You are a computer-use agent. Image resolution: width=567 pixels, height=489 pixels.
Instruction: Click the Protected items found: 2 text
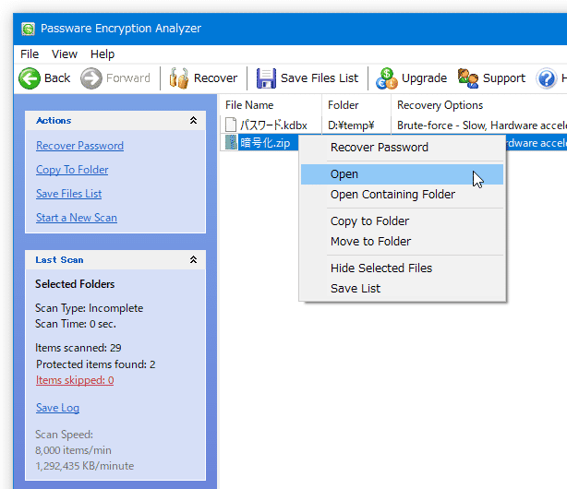point(95,364)
